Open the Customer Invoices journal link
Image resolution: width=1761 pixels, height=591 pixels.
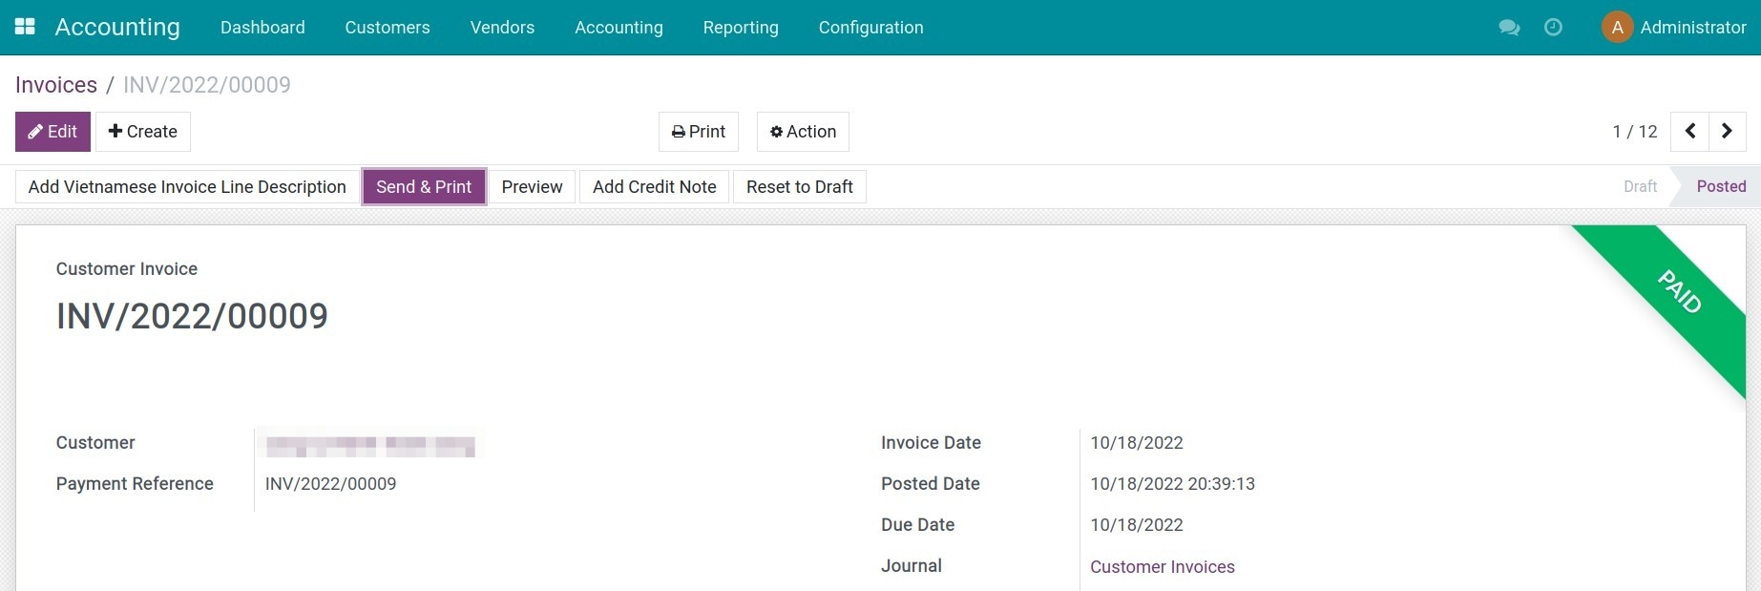[x=1163, y=567]
